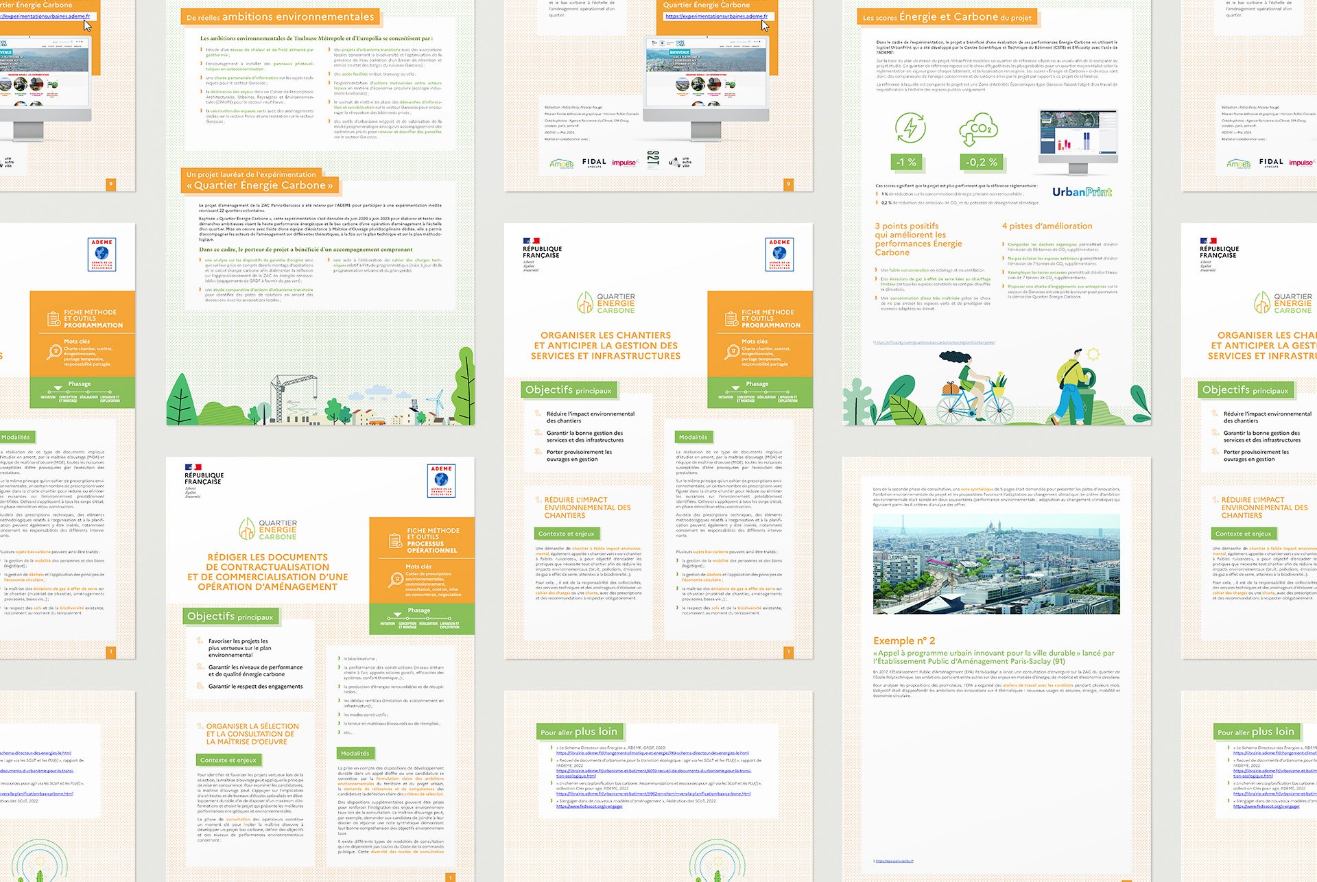Click the S2T partner logo

tap(653, 160)
